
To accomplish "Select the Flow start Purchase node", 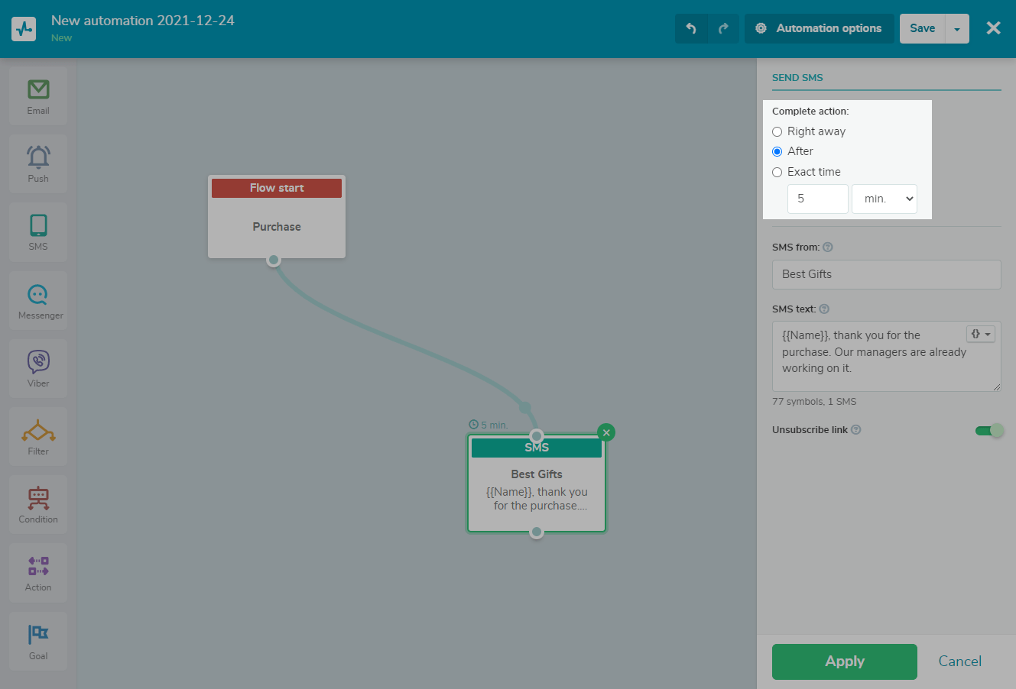I will (277, 217).
